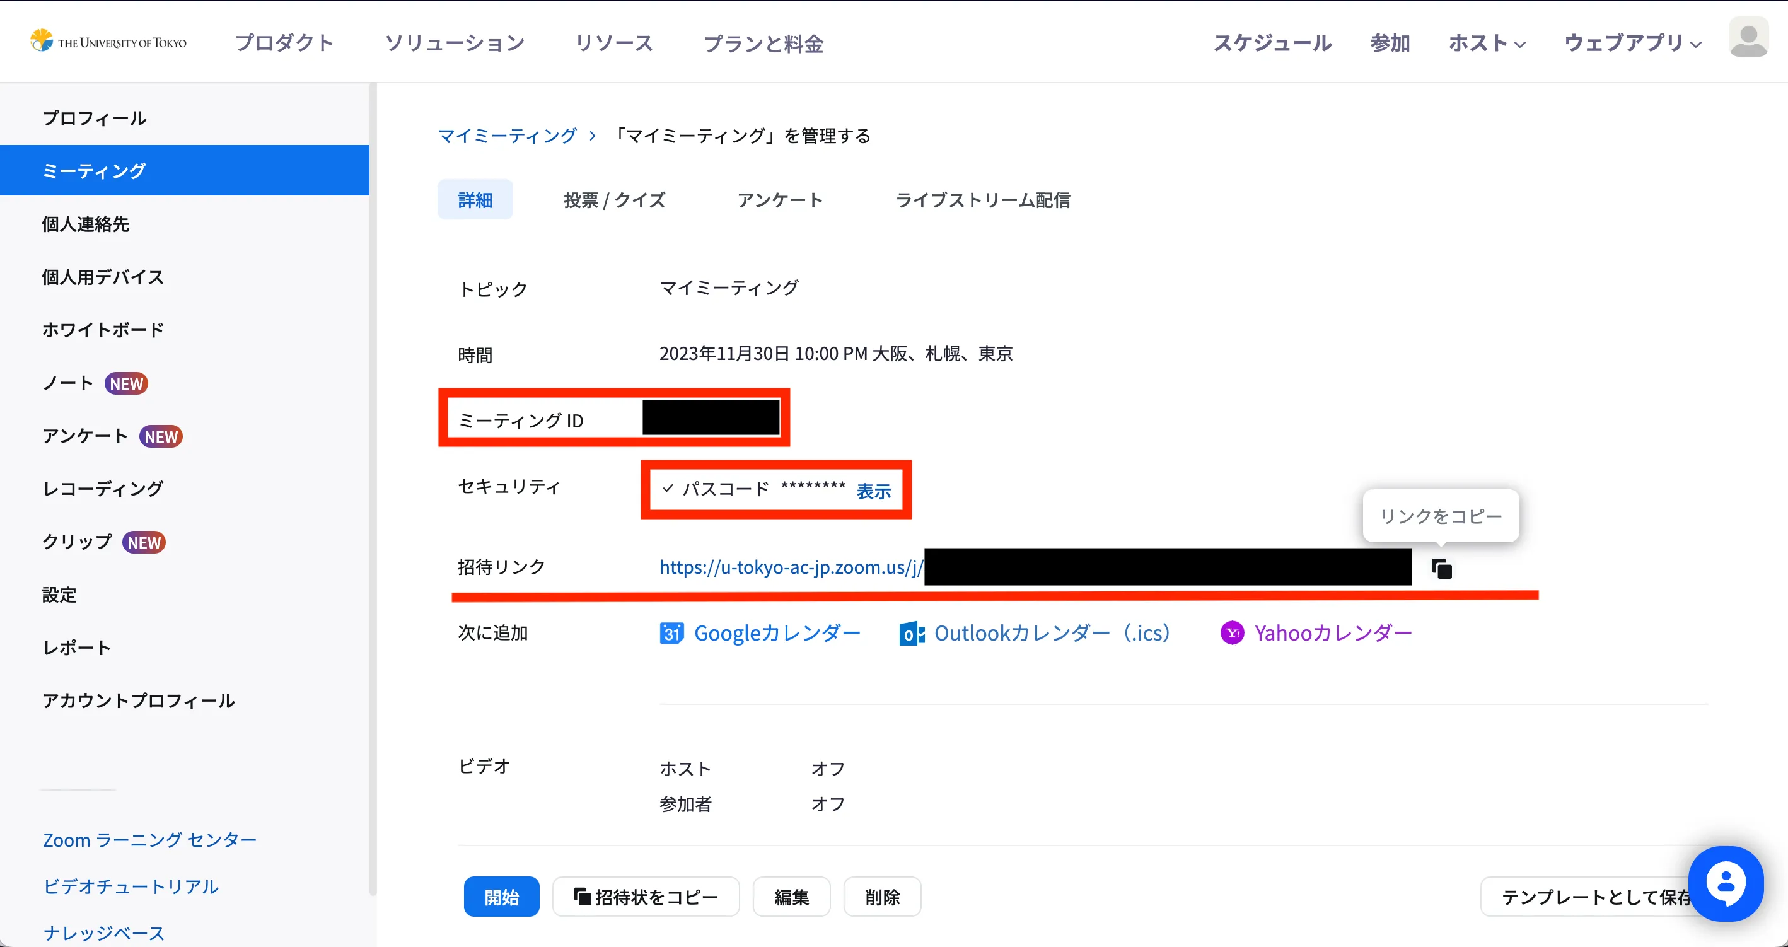Viewport: 1788px width, 947px height.
Task: Click the 編集 button
Action: (x=791, y=897)
